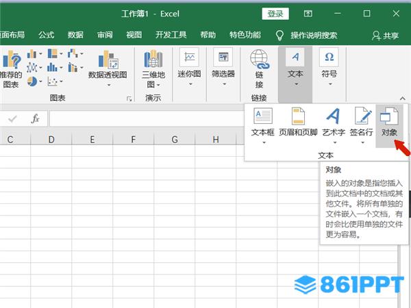Insert a Text Box (文本框)
Image resolution: width=411 pixels, height=308 pixels.
pos(263,125)
